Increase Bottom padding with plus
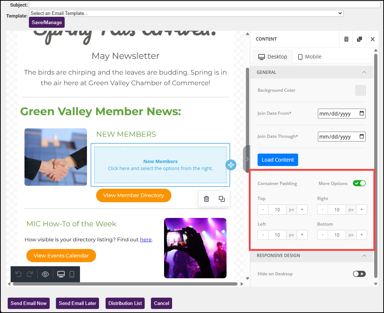 point(362,235)
